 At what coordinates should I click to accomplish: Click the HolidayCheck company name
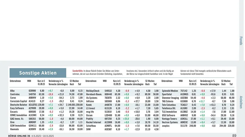[x=93, y=91]
